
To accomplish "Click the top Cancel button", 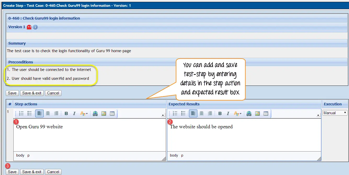I will (x=53, y=93).
